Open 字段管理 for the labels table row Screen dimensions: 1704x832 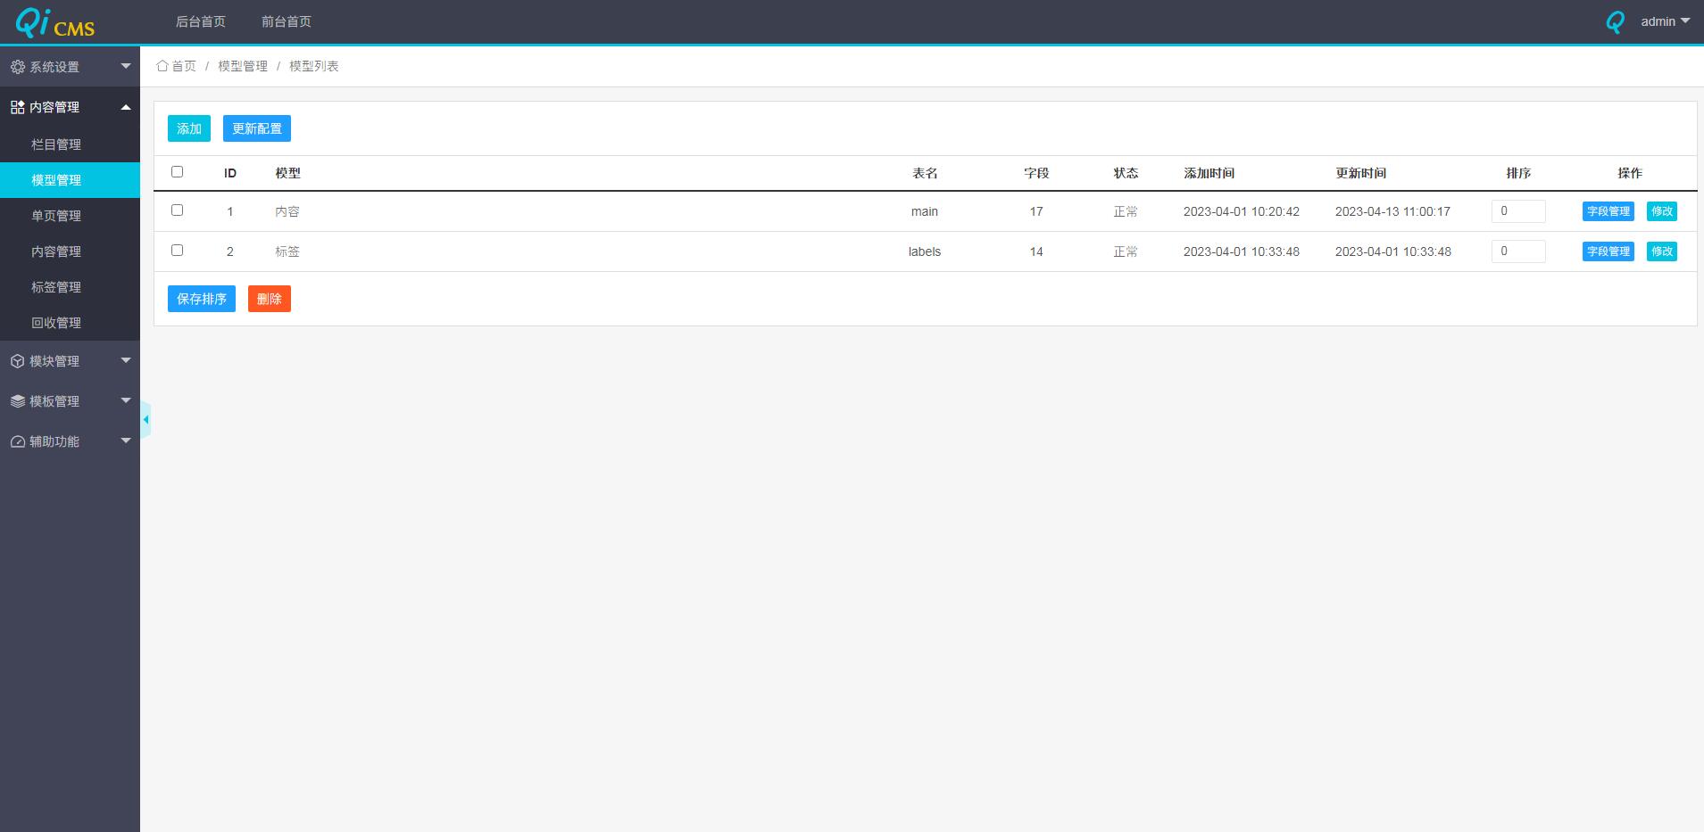[x=1608, y=251]
